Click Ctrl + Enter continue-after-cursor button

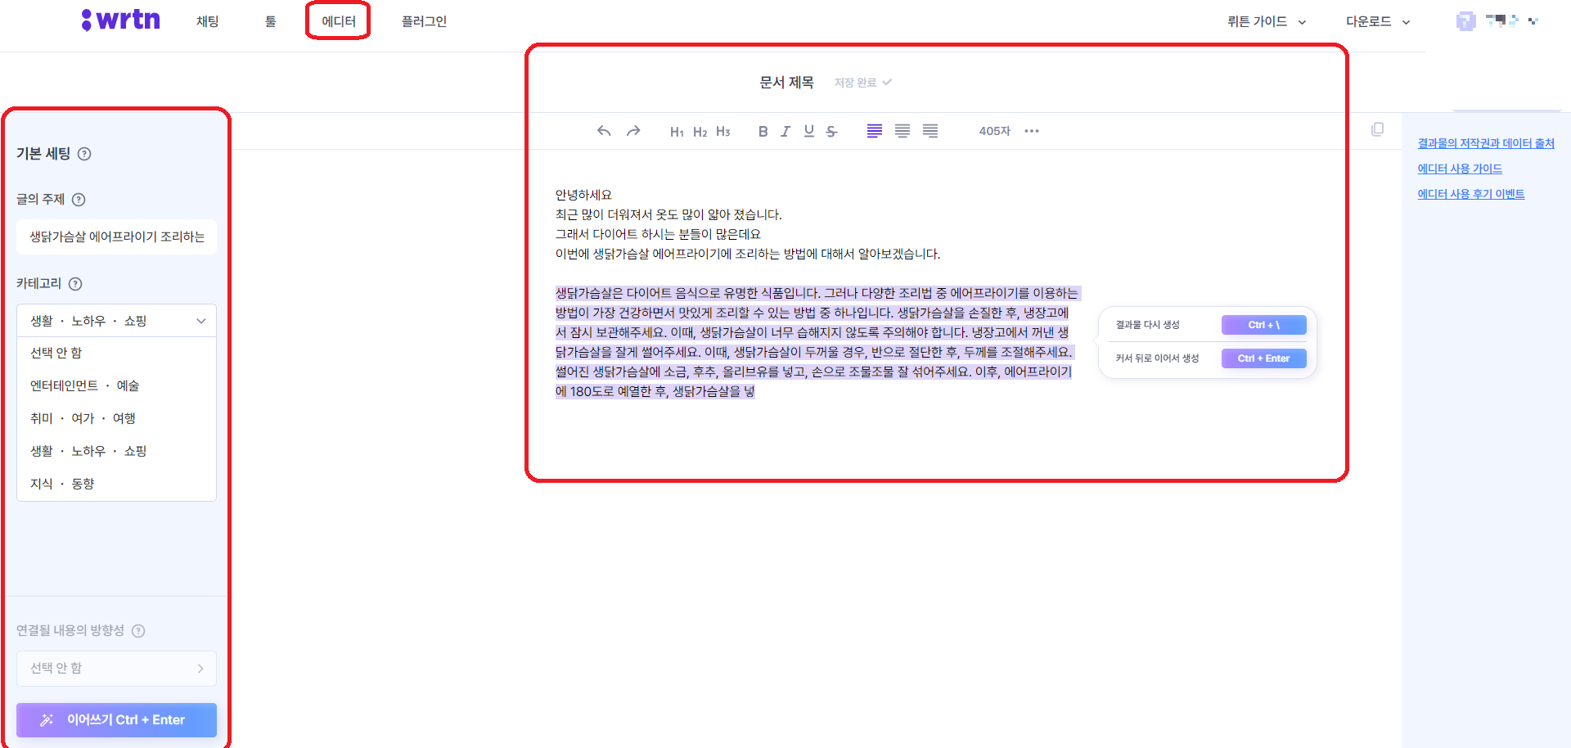pyautogui.click(x=1263, y=358)
